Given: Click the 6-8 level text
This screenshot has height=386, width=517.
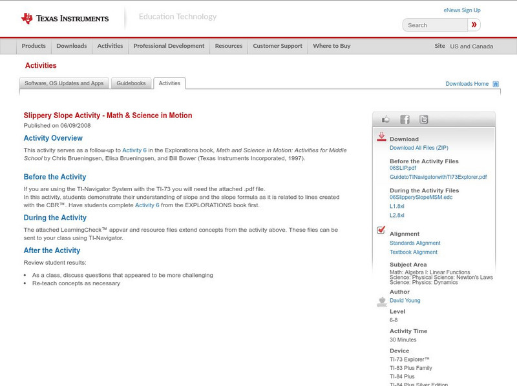Looking at the screenshot, I should tap(394, 320).
